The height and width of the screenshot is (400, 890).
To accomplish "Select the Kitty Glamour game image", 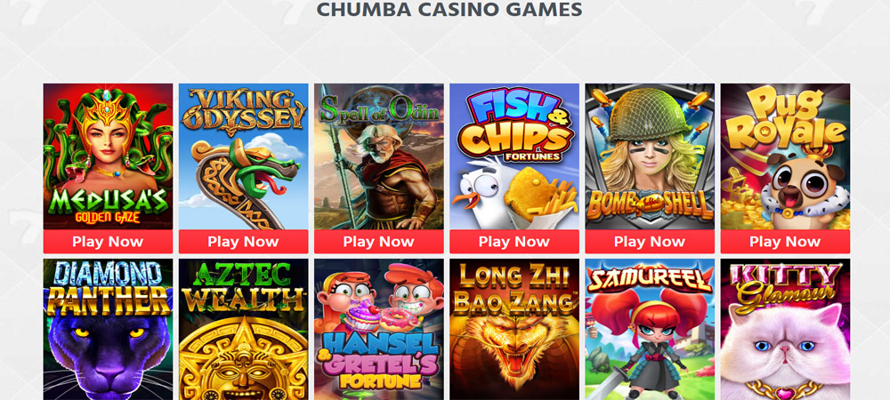I will pos(786,330).
